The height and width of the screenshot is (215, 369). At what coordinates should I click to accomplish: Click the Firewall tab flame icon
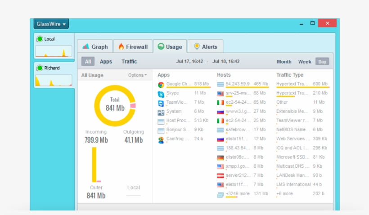tap(121, 46)
